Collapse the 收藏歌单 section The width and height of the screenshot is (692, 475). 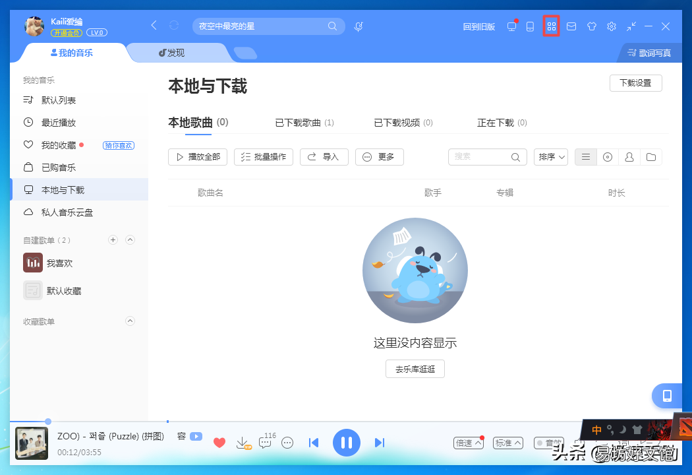[x=130, y=321]
